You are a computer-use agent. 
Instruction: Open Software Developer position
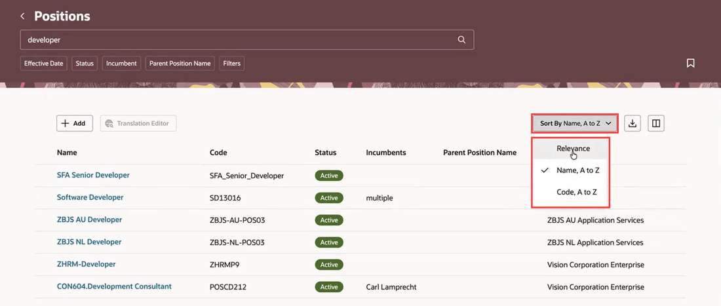click(x=90, y=197)
